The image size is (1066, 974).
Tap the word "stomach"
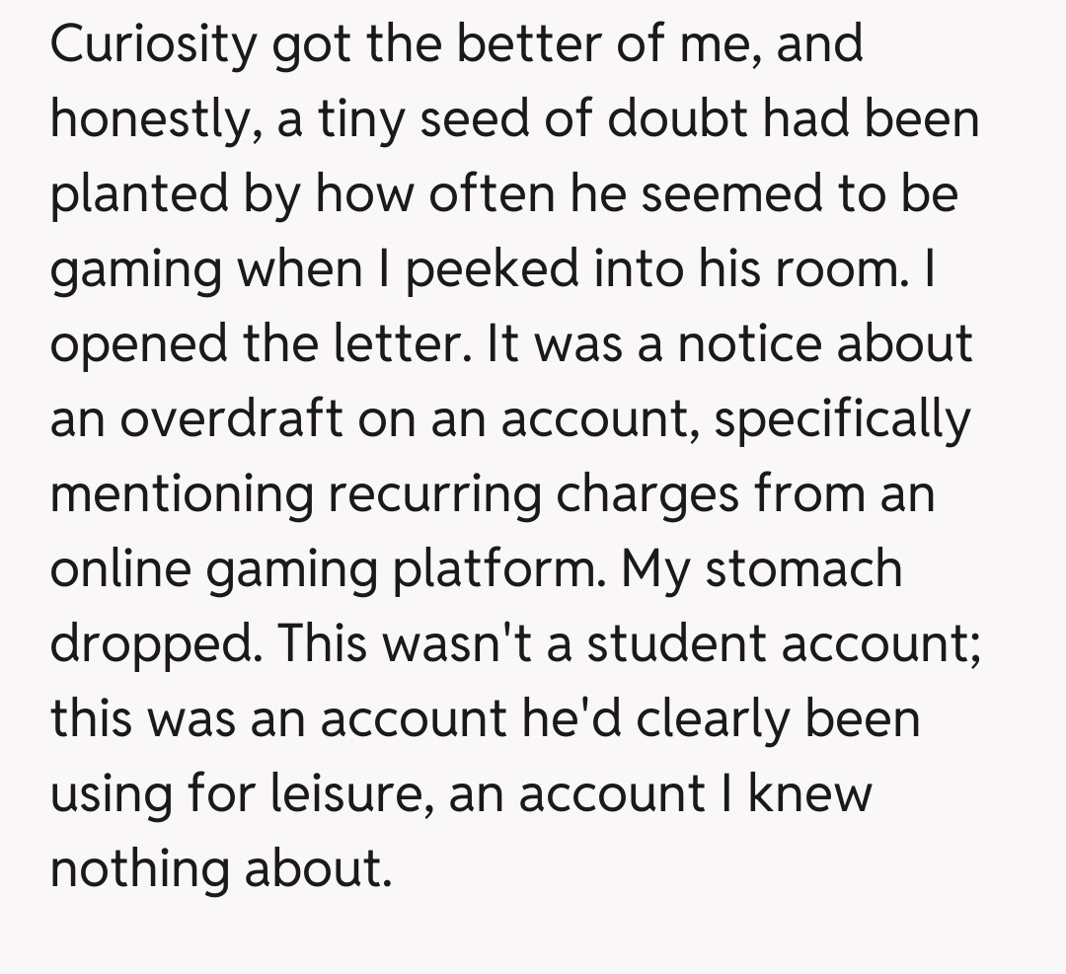pos(804,570)
